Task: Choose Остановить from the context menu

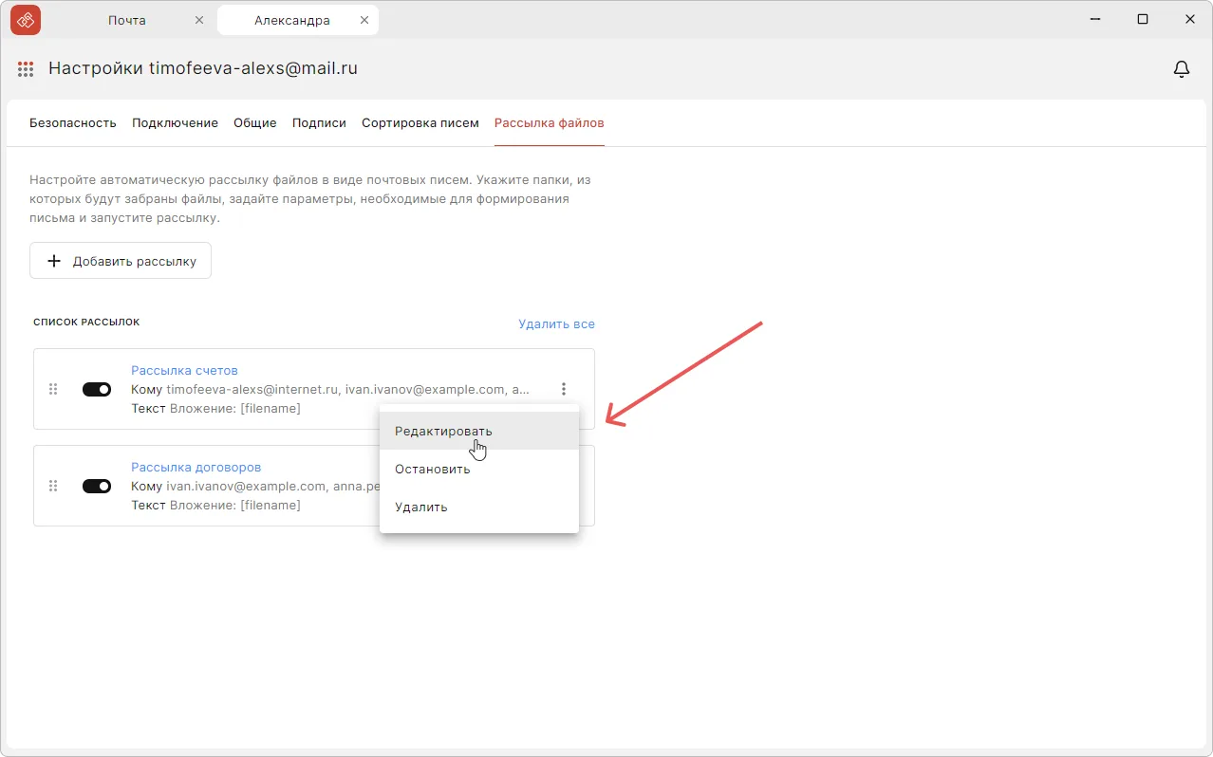Action: point(432,469)
